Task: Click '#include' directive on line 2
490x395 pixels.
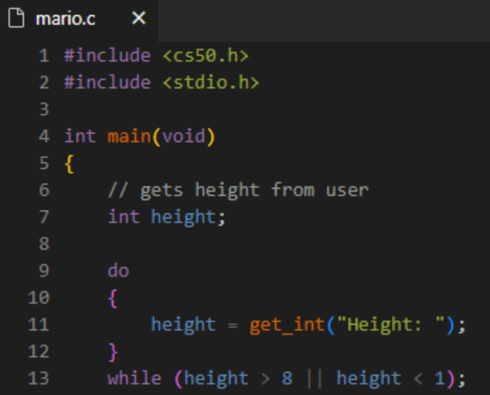Action: [x=108, y=83]
